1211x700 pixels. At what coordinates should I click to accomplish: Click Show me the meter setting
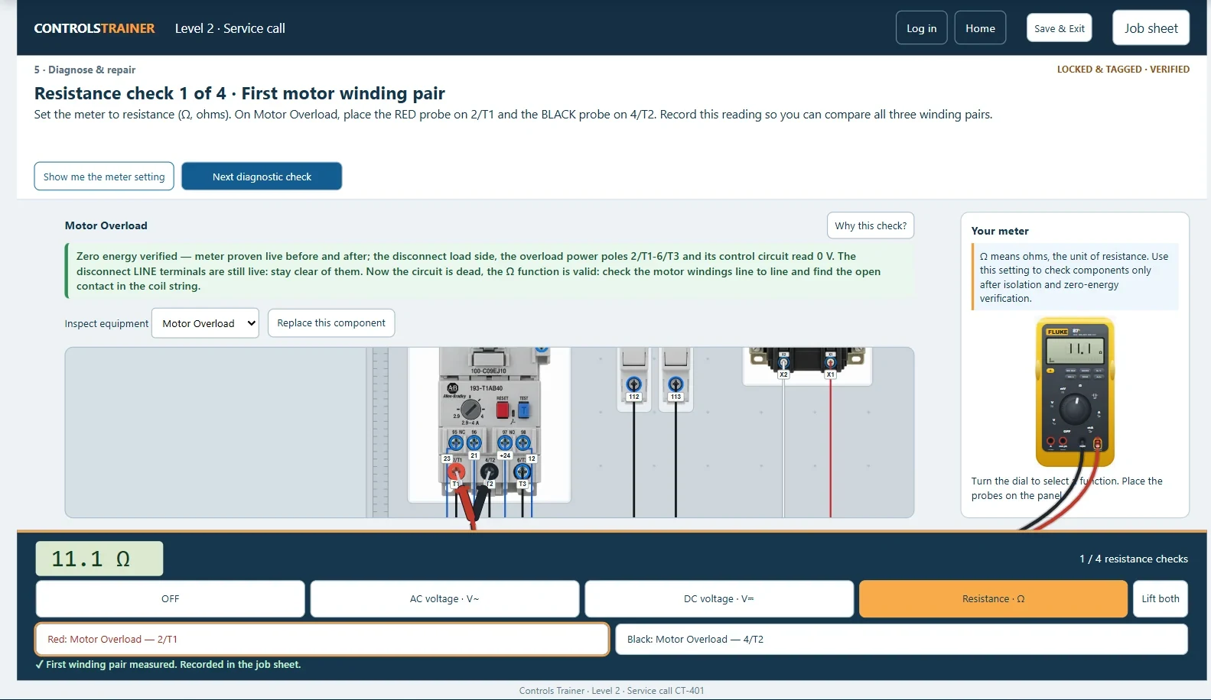tap(104, 177)
